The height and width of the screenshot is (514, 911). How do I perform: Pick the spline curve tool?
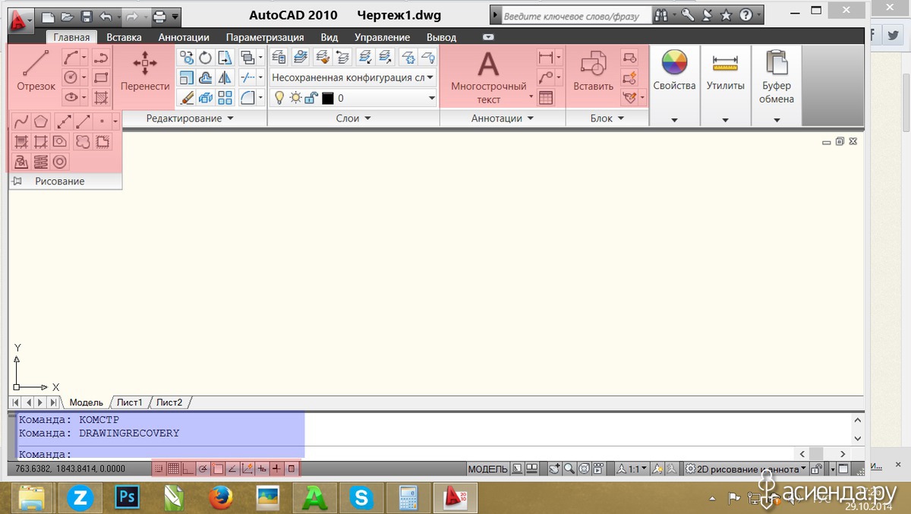click(x=21, y=121)
